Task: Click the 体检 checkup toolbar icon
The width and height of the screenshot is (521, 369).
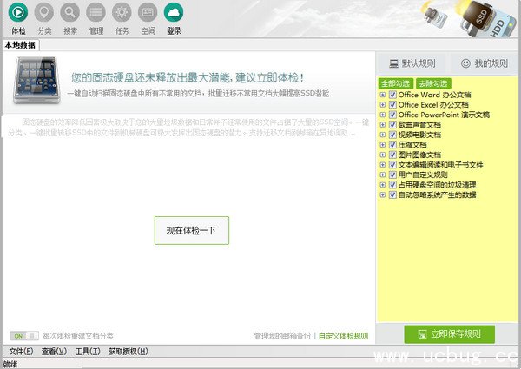Action: coord(18,14)
